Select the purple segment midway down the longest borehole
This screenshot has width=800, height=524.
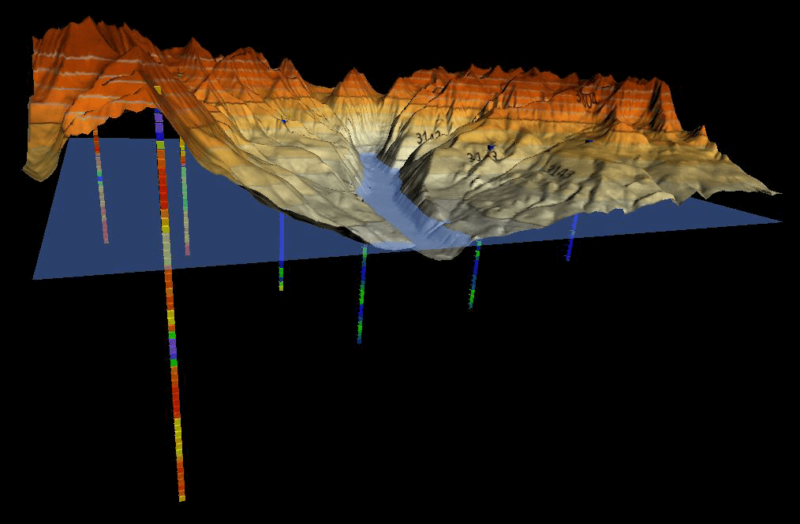pyautogui.click(x=172, y=347)
